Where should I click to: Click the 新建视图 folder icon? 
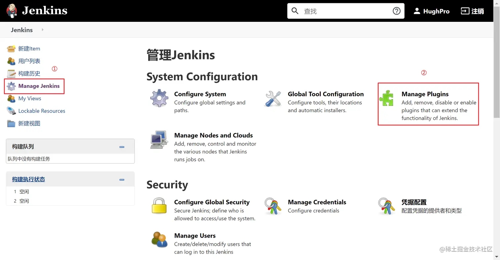tap(11, 123)
